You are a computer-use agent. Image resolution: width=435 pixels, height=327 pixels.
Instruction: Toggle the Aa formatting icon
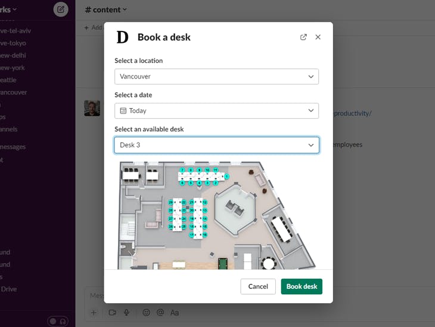(x=175, y=313)
